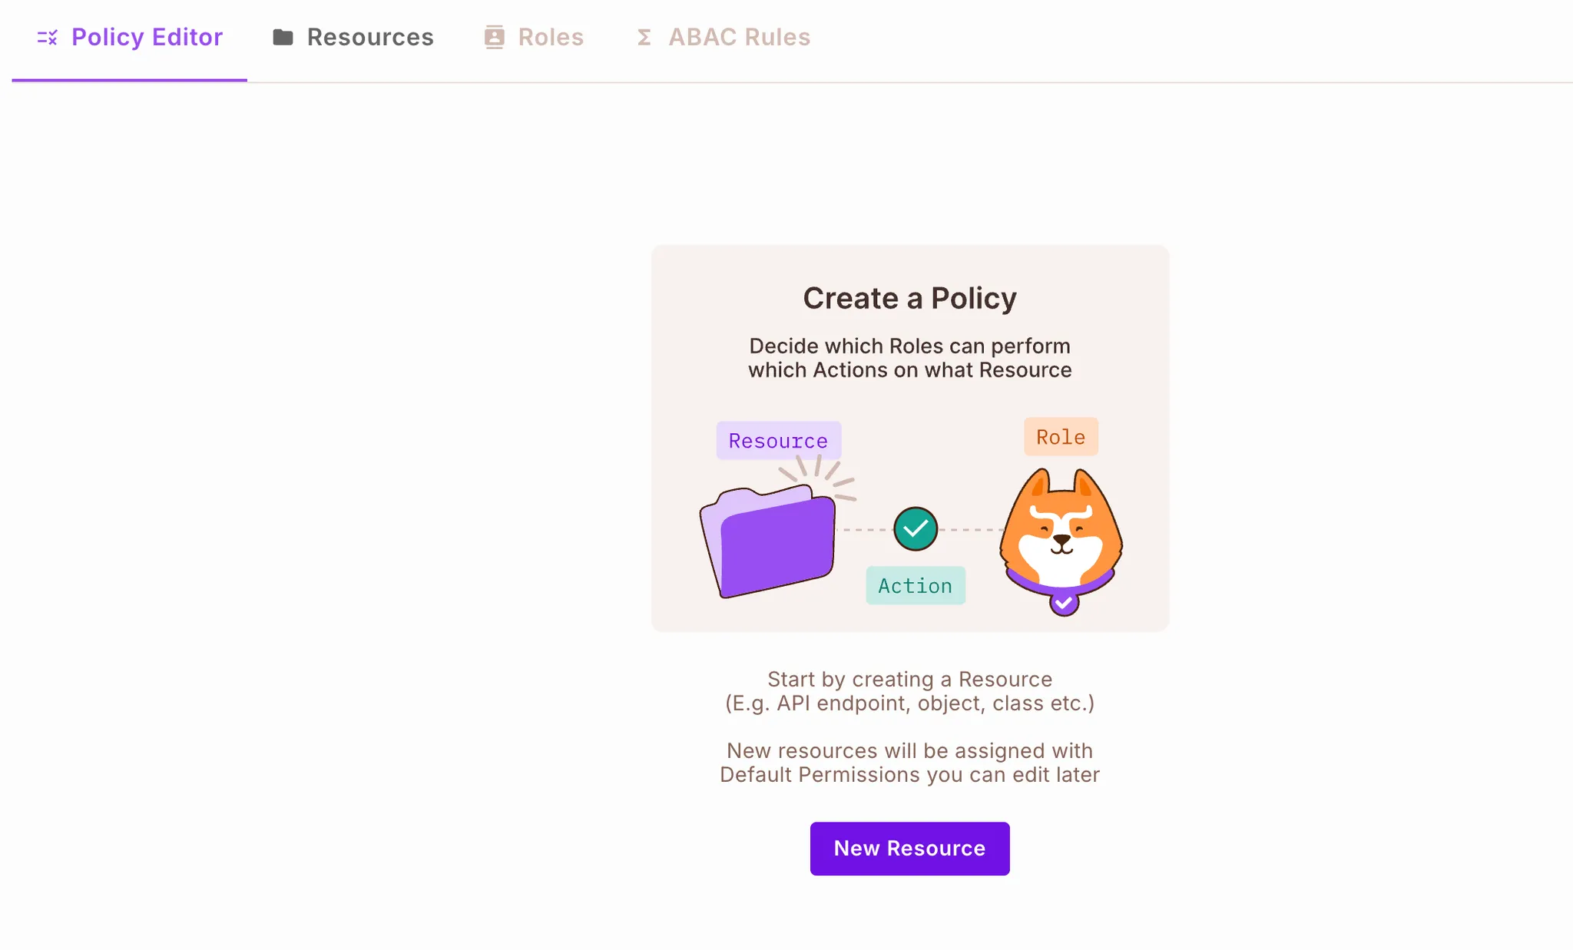Click the Resources folder icon
The image size is (1573, 950).
click(283, 38)
